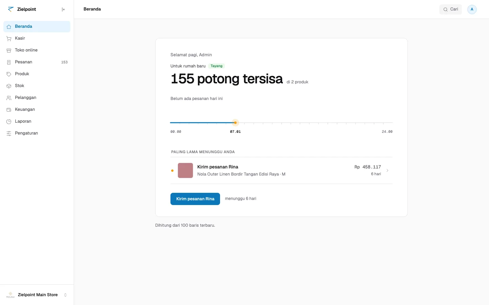This screenshot has width=489, height=305.
Task: Click 'menunggu 6 hari' beside the button
Action: [x=240, y=199]
